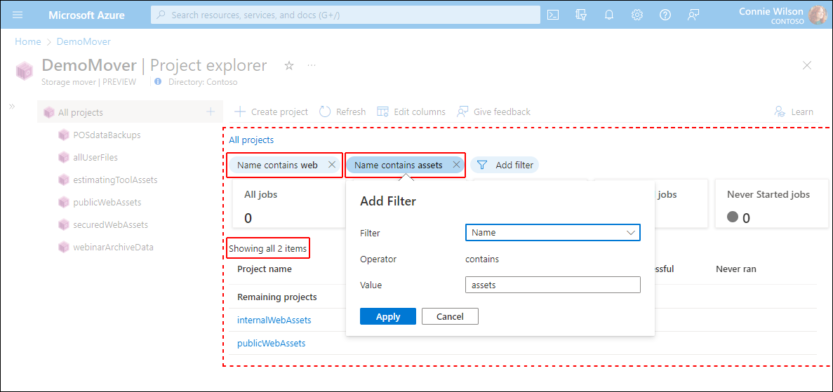Click the Remaining projects group row
833x392 pixels.
coord(277,297)
